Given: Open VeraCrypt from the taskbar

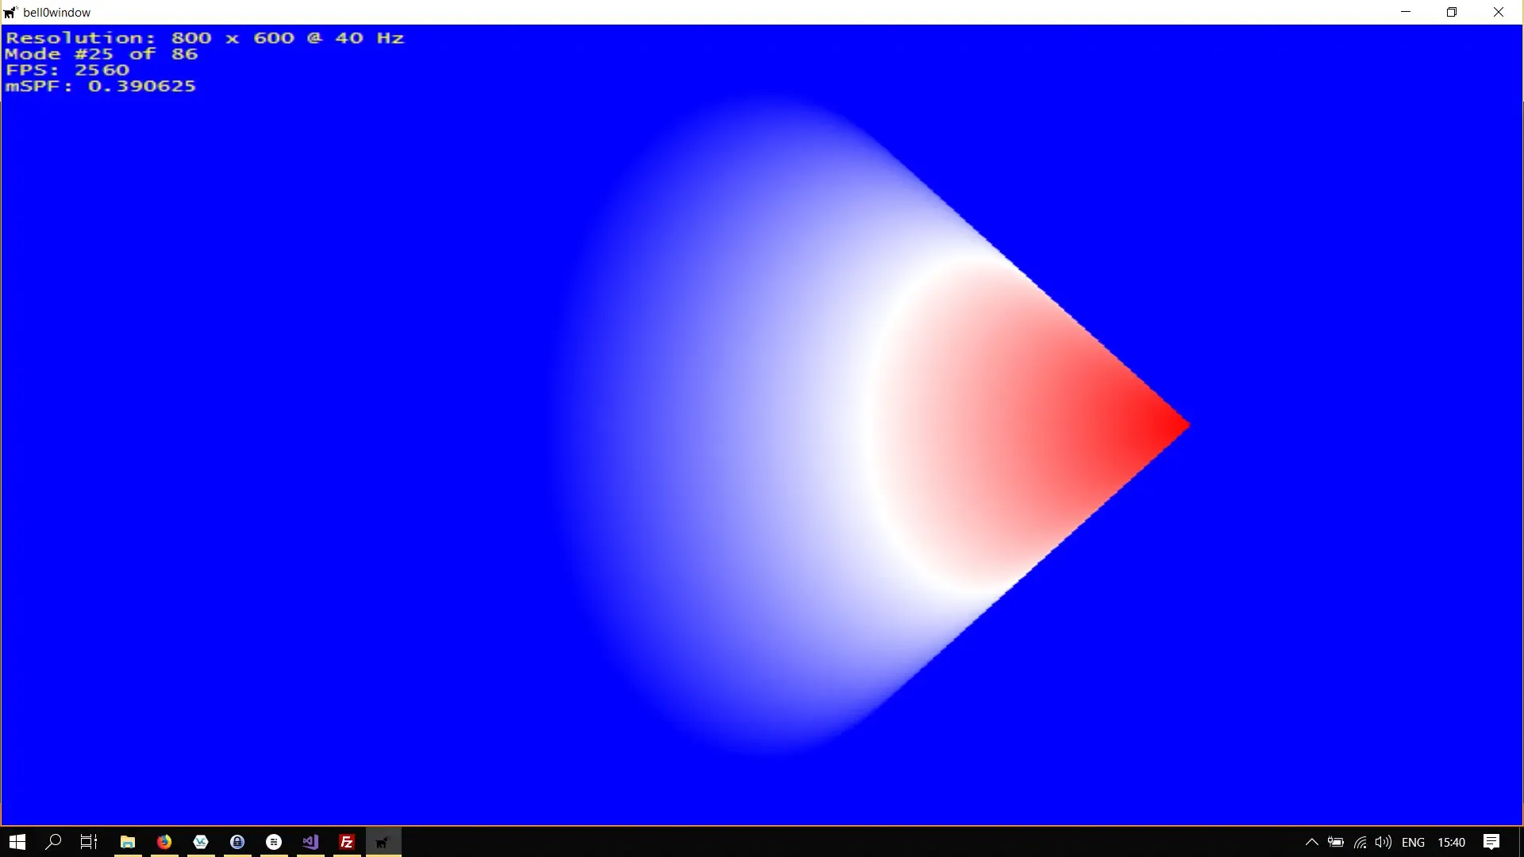Looking at the screenshot, I should point(200,842).
